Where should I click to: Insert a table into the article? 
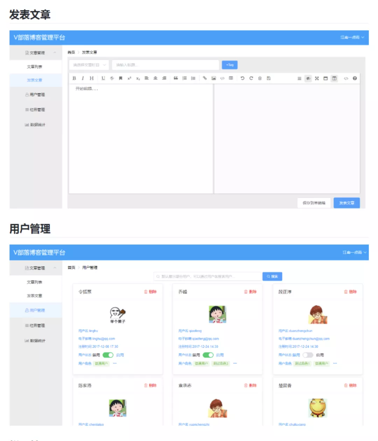(231, 78)
